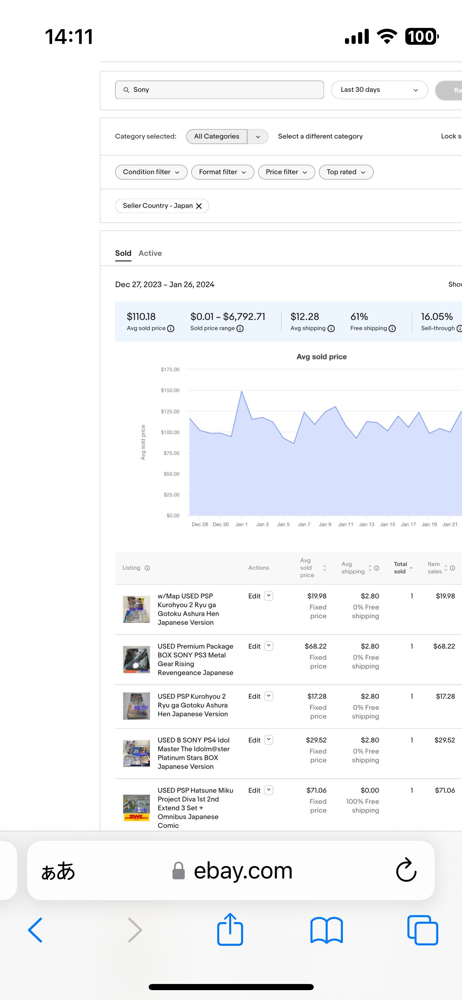Tap the Wi-Fi status icon

click(x=387, y=37)
